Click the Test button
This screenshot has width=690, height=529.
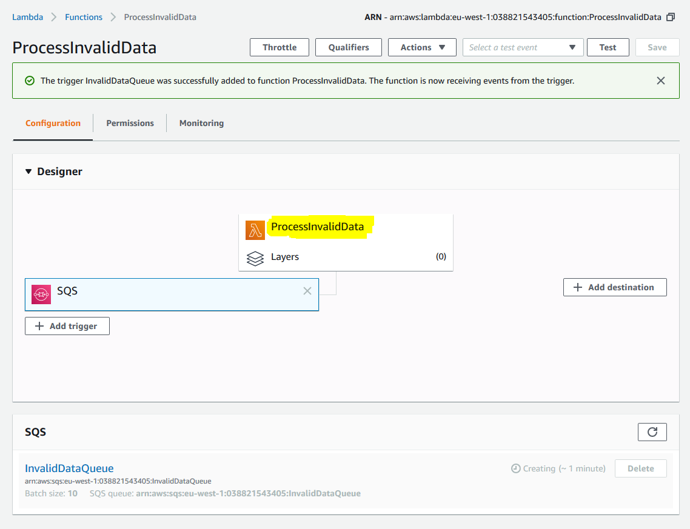[x=608, y=47]
